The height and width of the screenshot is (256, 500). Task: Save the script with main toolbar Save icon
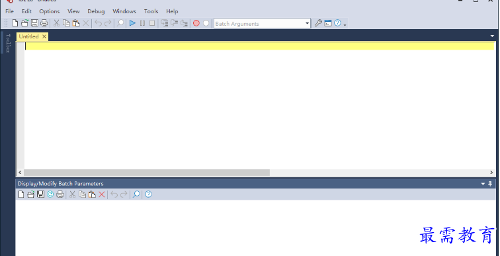[x=34, y=23]
